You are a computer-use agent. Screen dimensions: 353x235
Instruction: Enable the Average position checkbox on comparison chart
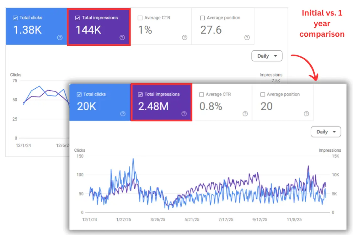pos(262,94)
